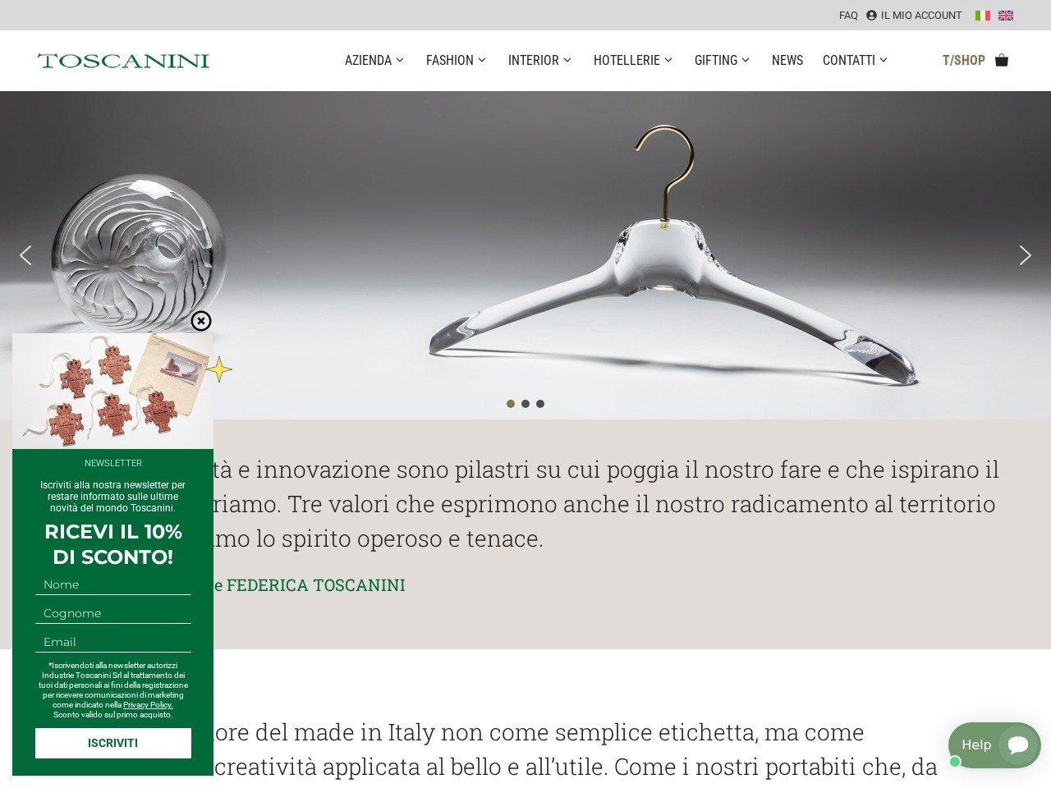Open Il Mio Account link
Viewport: 1051px width, 788px height.
[x=914, y=16]
